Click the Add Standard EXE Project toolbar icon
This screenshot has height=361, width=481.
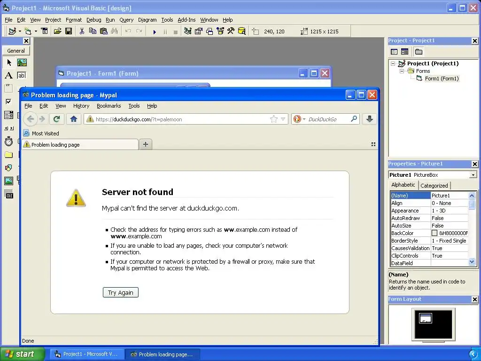coord(12,31)
